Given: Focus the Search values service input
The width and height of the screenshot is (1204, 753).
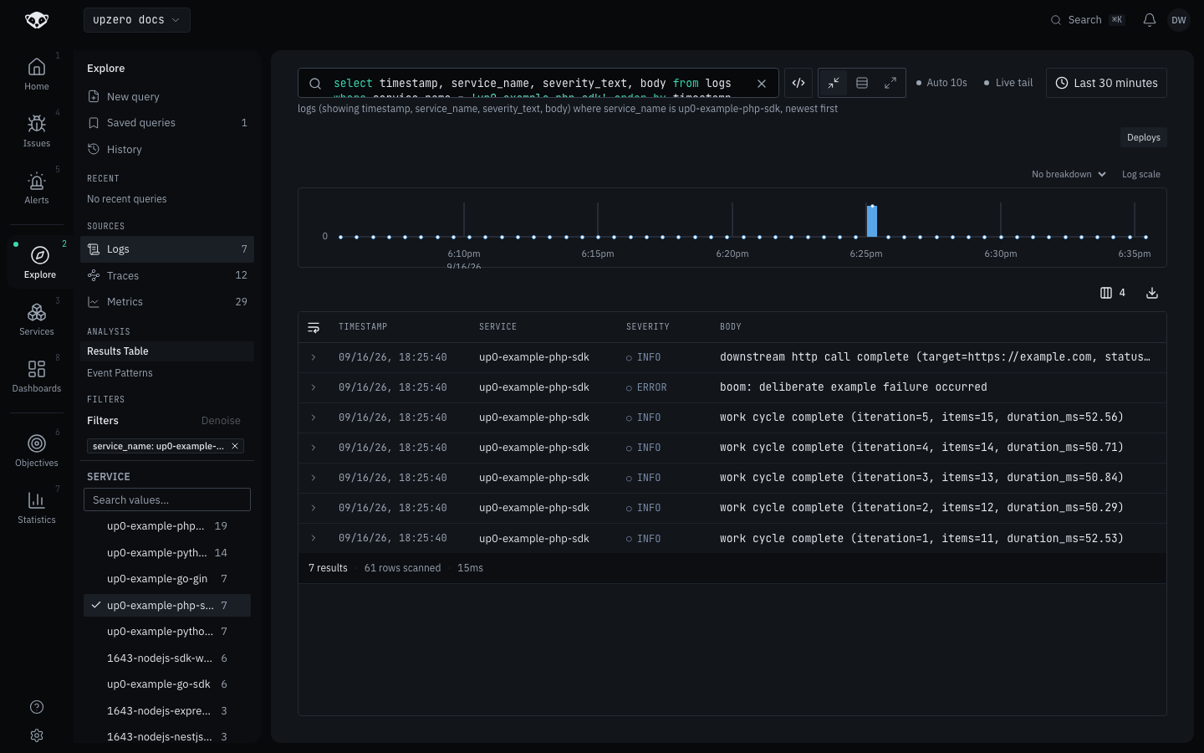Looking at the screenshot, I should coord(167,499).
